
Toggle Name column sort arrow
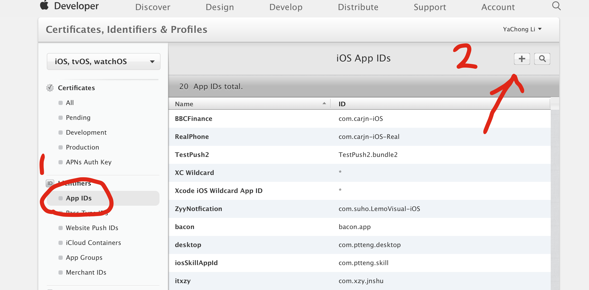click(x=324, y=104)
